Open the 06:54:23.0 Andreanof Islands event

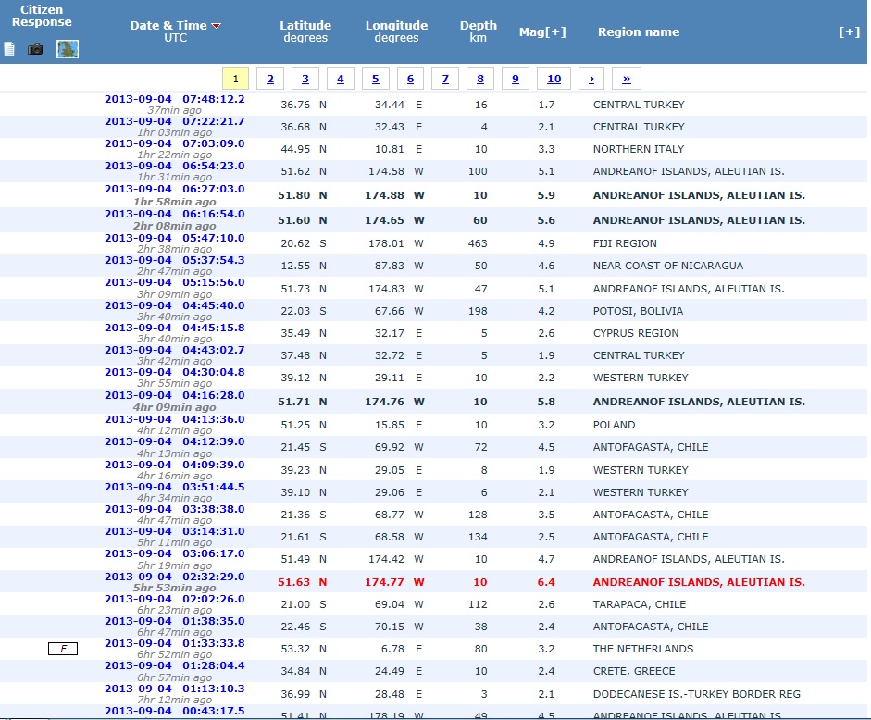point(174,166)
